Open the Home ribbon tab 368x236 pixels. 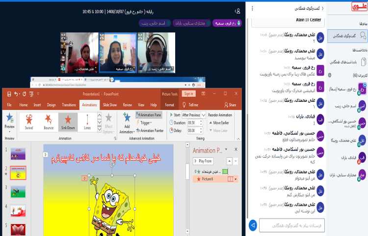click(x=23, y=105)
